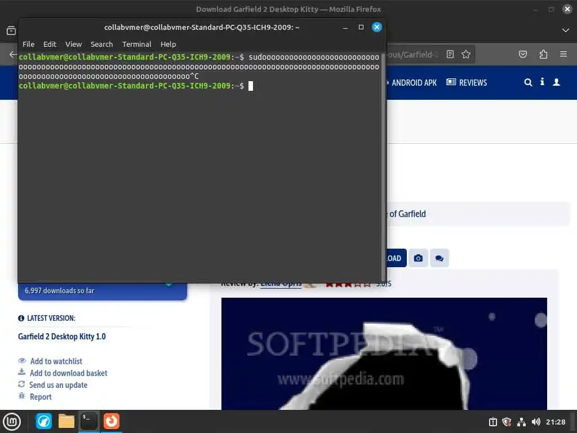Click the terminal window title text
Screen dimensions: 577x433
202,27
